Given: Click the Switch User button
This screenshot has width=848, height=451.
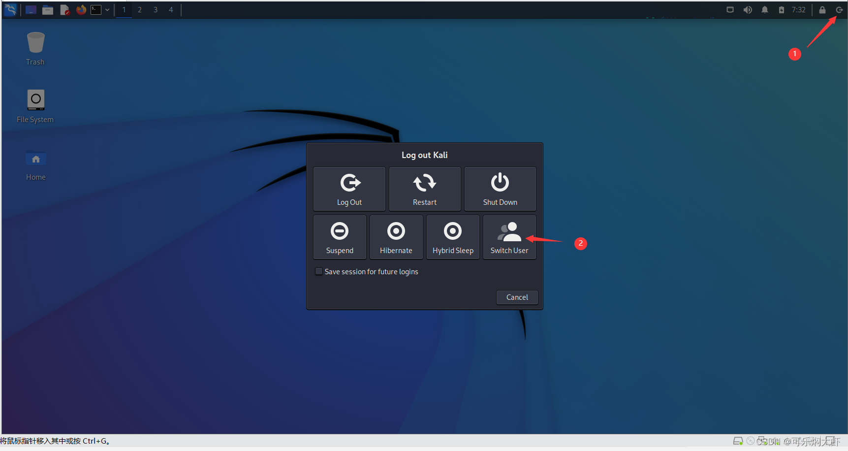Looking at the screenshot, I should [509, 237].
